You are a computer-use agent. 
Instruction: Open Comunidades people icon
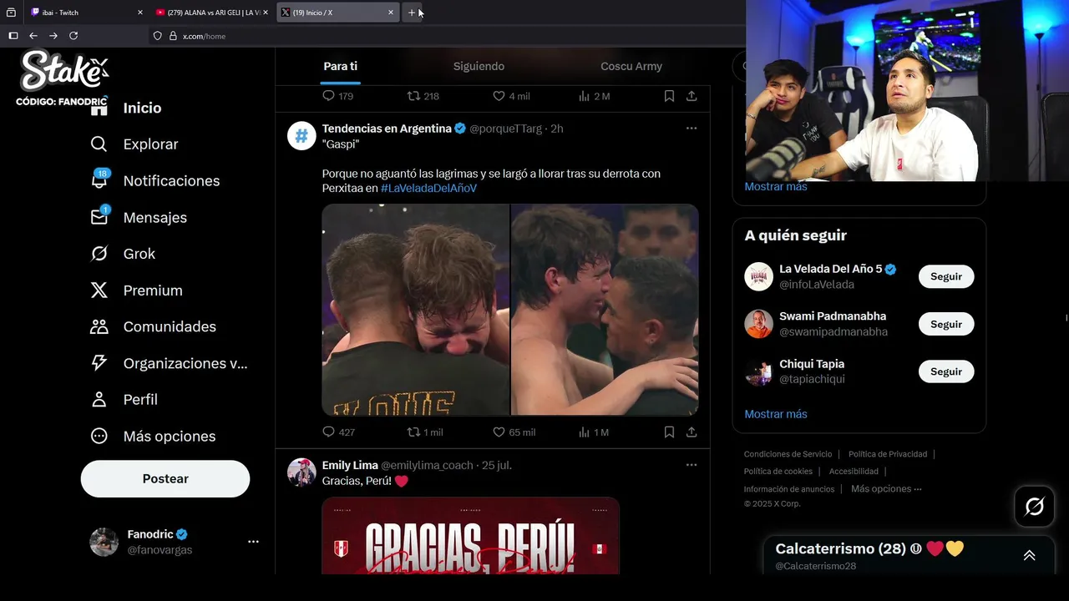coord(99,326)
